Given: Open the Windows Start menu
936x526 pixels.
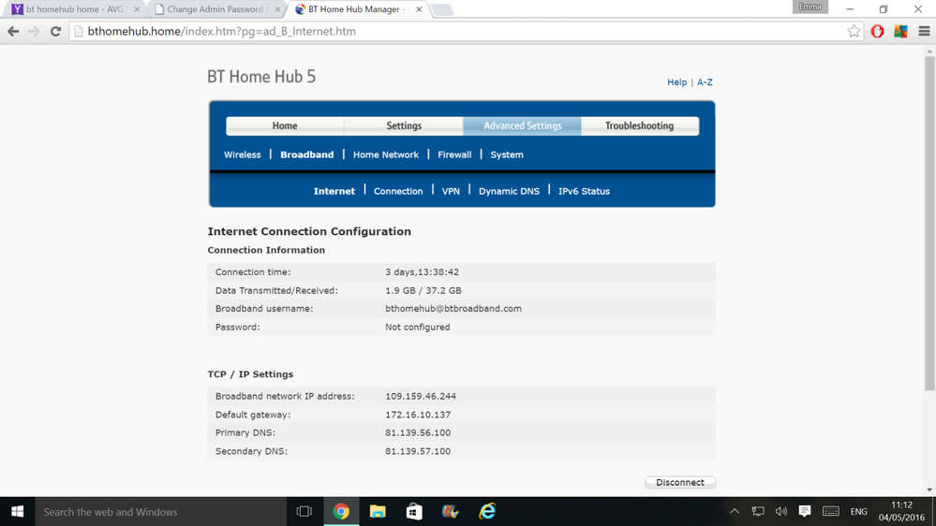Looking at the screenshot, I should [17, 512].
